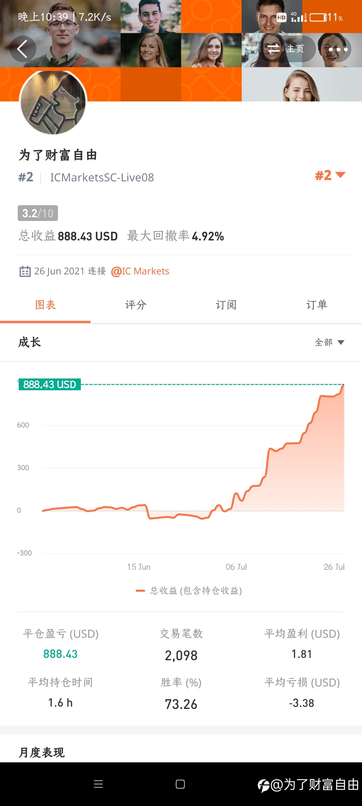The width and height of the screenshot is (362, 806).
Task: Switch to the 订单 tab
Action: pos(317,305)
